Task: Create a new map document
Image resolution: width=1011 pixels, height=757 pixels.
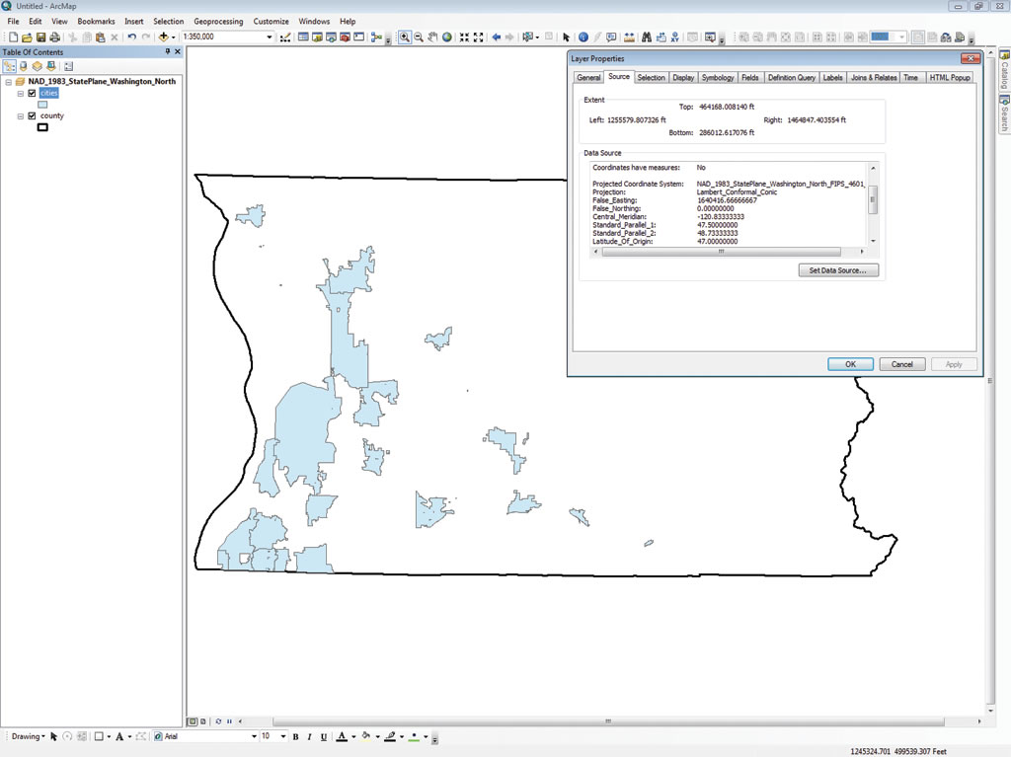Action: point(13,38)
